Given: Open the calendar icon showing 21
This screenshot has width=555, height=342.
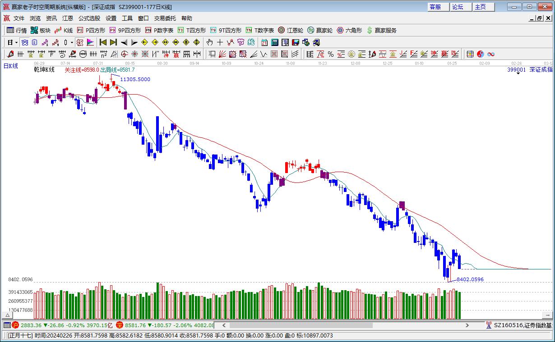Looking at the screenshot, I should [x=264, y=42].
